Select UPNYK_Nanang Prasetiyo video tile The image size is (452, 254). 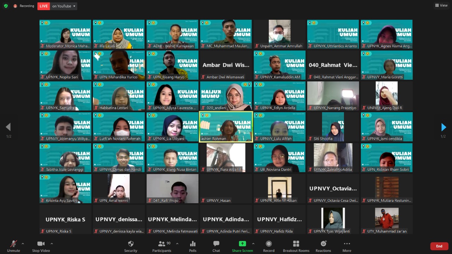tap(333, 96)
